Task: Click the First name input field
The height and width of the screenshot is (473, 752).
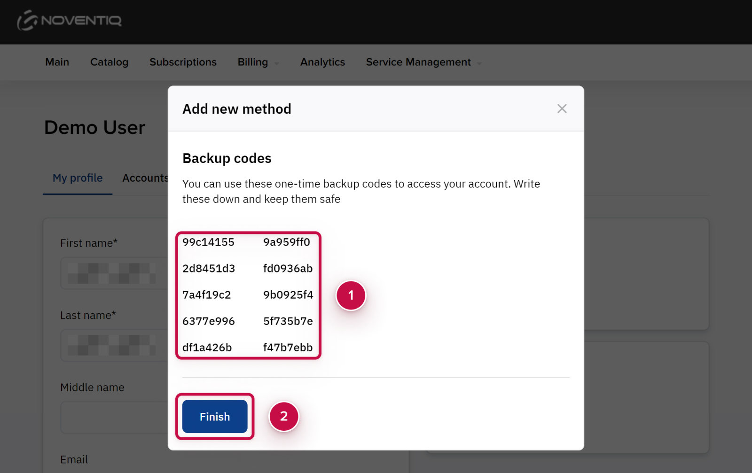Action: tap(113, 273)
